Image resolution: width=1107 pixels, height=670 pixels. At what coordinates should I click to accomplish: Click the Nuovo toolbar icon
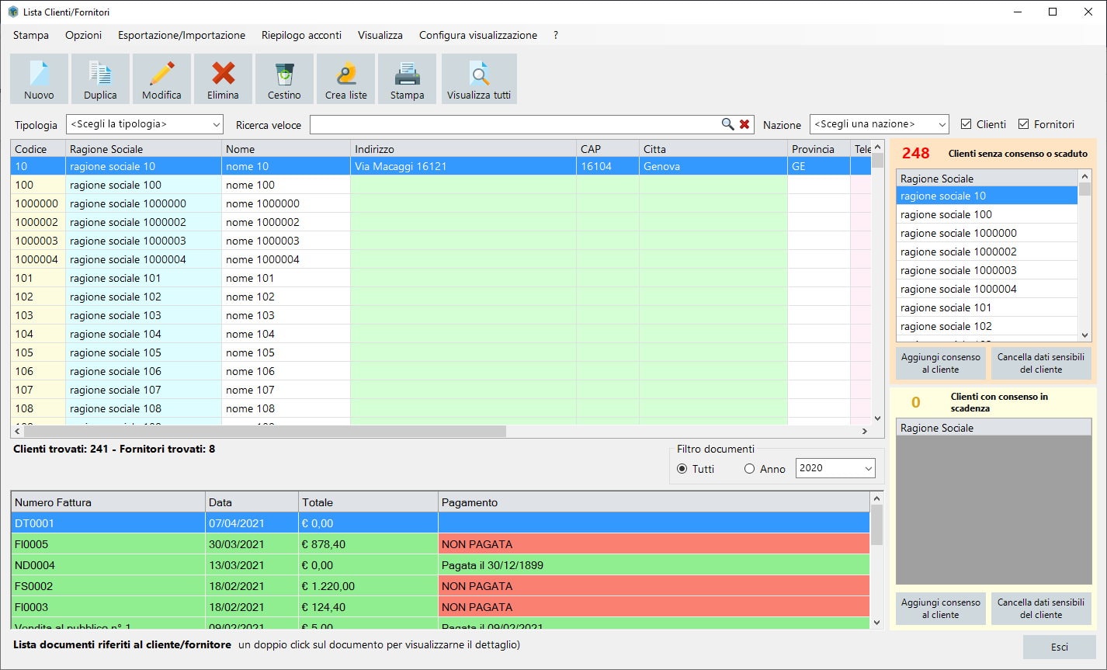(x=39, y=78)
